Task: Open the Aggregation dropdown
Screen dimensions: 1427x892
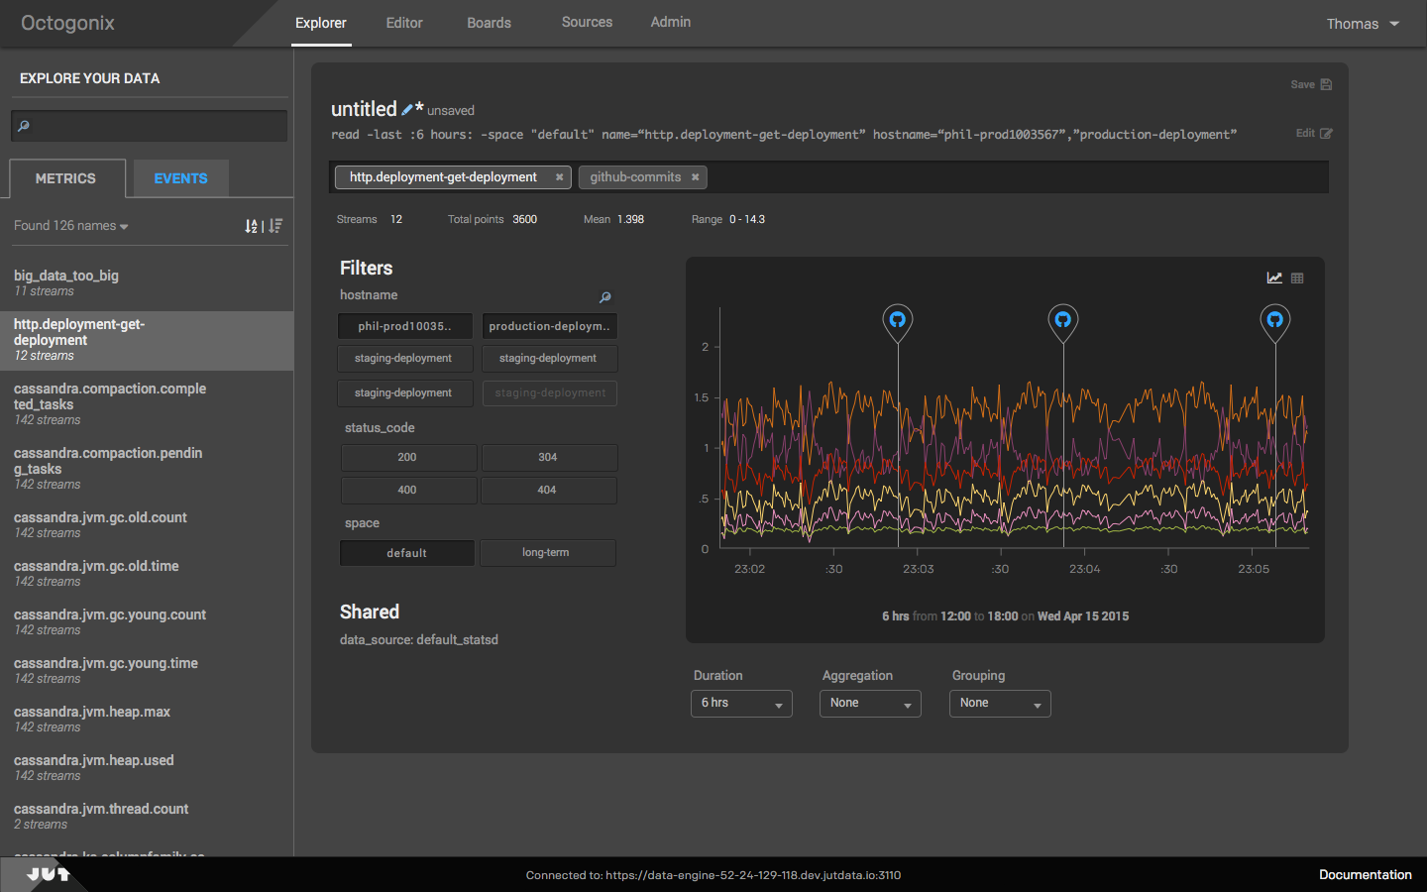Action: pos(870,704)
